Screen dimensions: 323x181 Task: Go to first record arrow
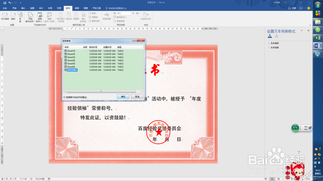point(115,13)
